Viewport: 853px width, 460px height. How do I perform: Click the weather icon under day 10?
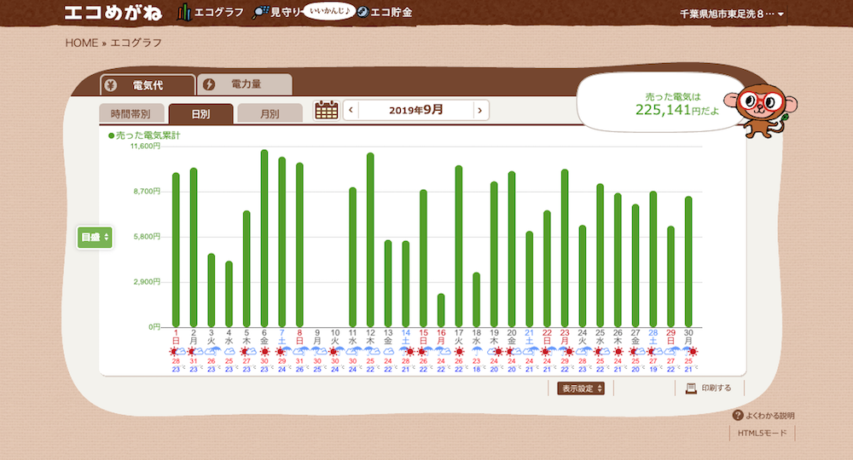coord(336,351)
